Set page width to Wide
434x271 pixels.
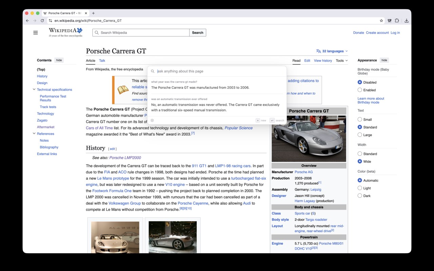[x=360, y=162]
